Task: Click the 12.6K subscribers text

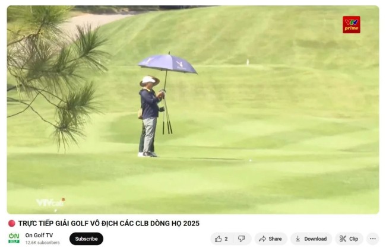Action: [42, 243]
